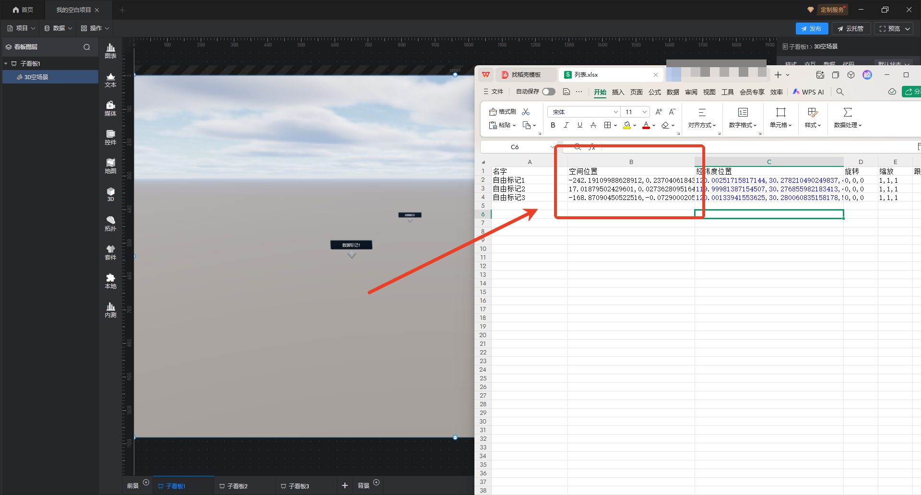Click the yellow fill color swatch
The image size is (921, 495).
click(x=626, y=125)
